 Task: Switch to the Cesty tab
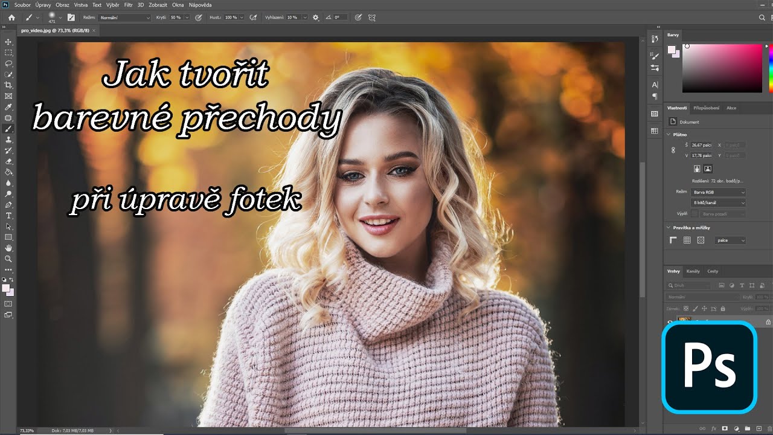click(713, 271)
